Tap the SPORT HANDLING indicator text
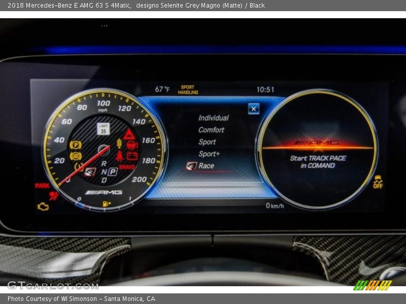 188,90
